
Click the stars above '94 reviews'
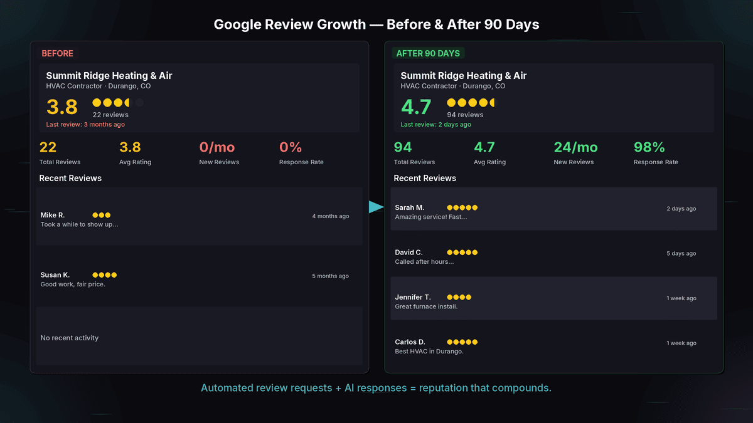coord(471,103)
